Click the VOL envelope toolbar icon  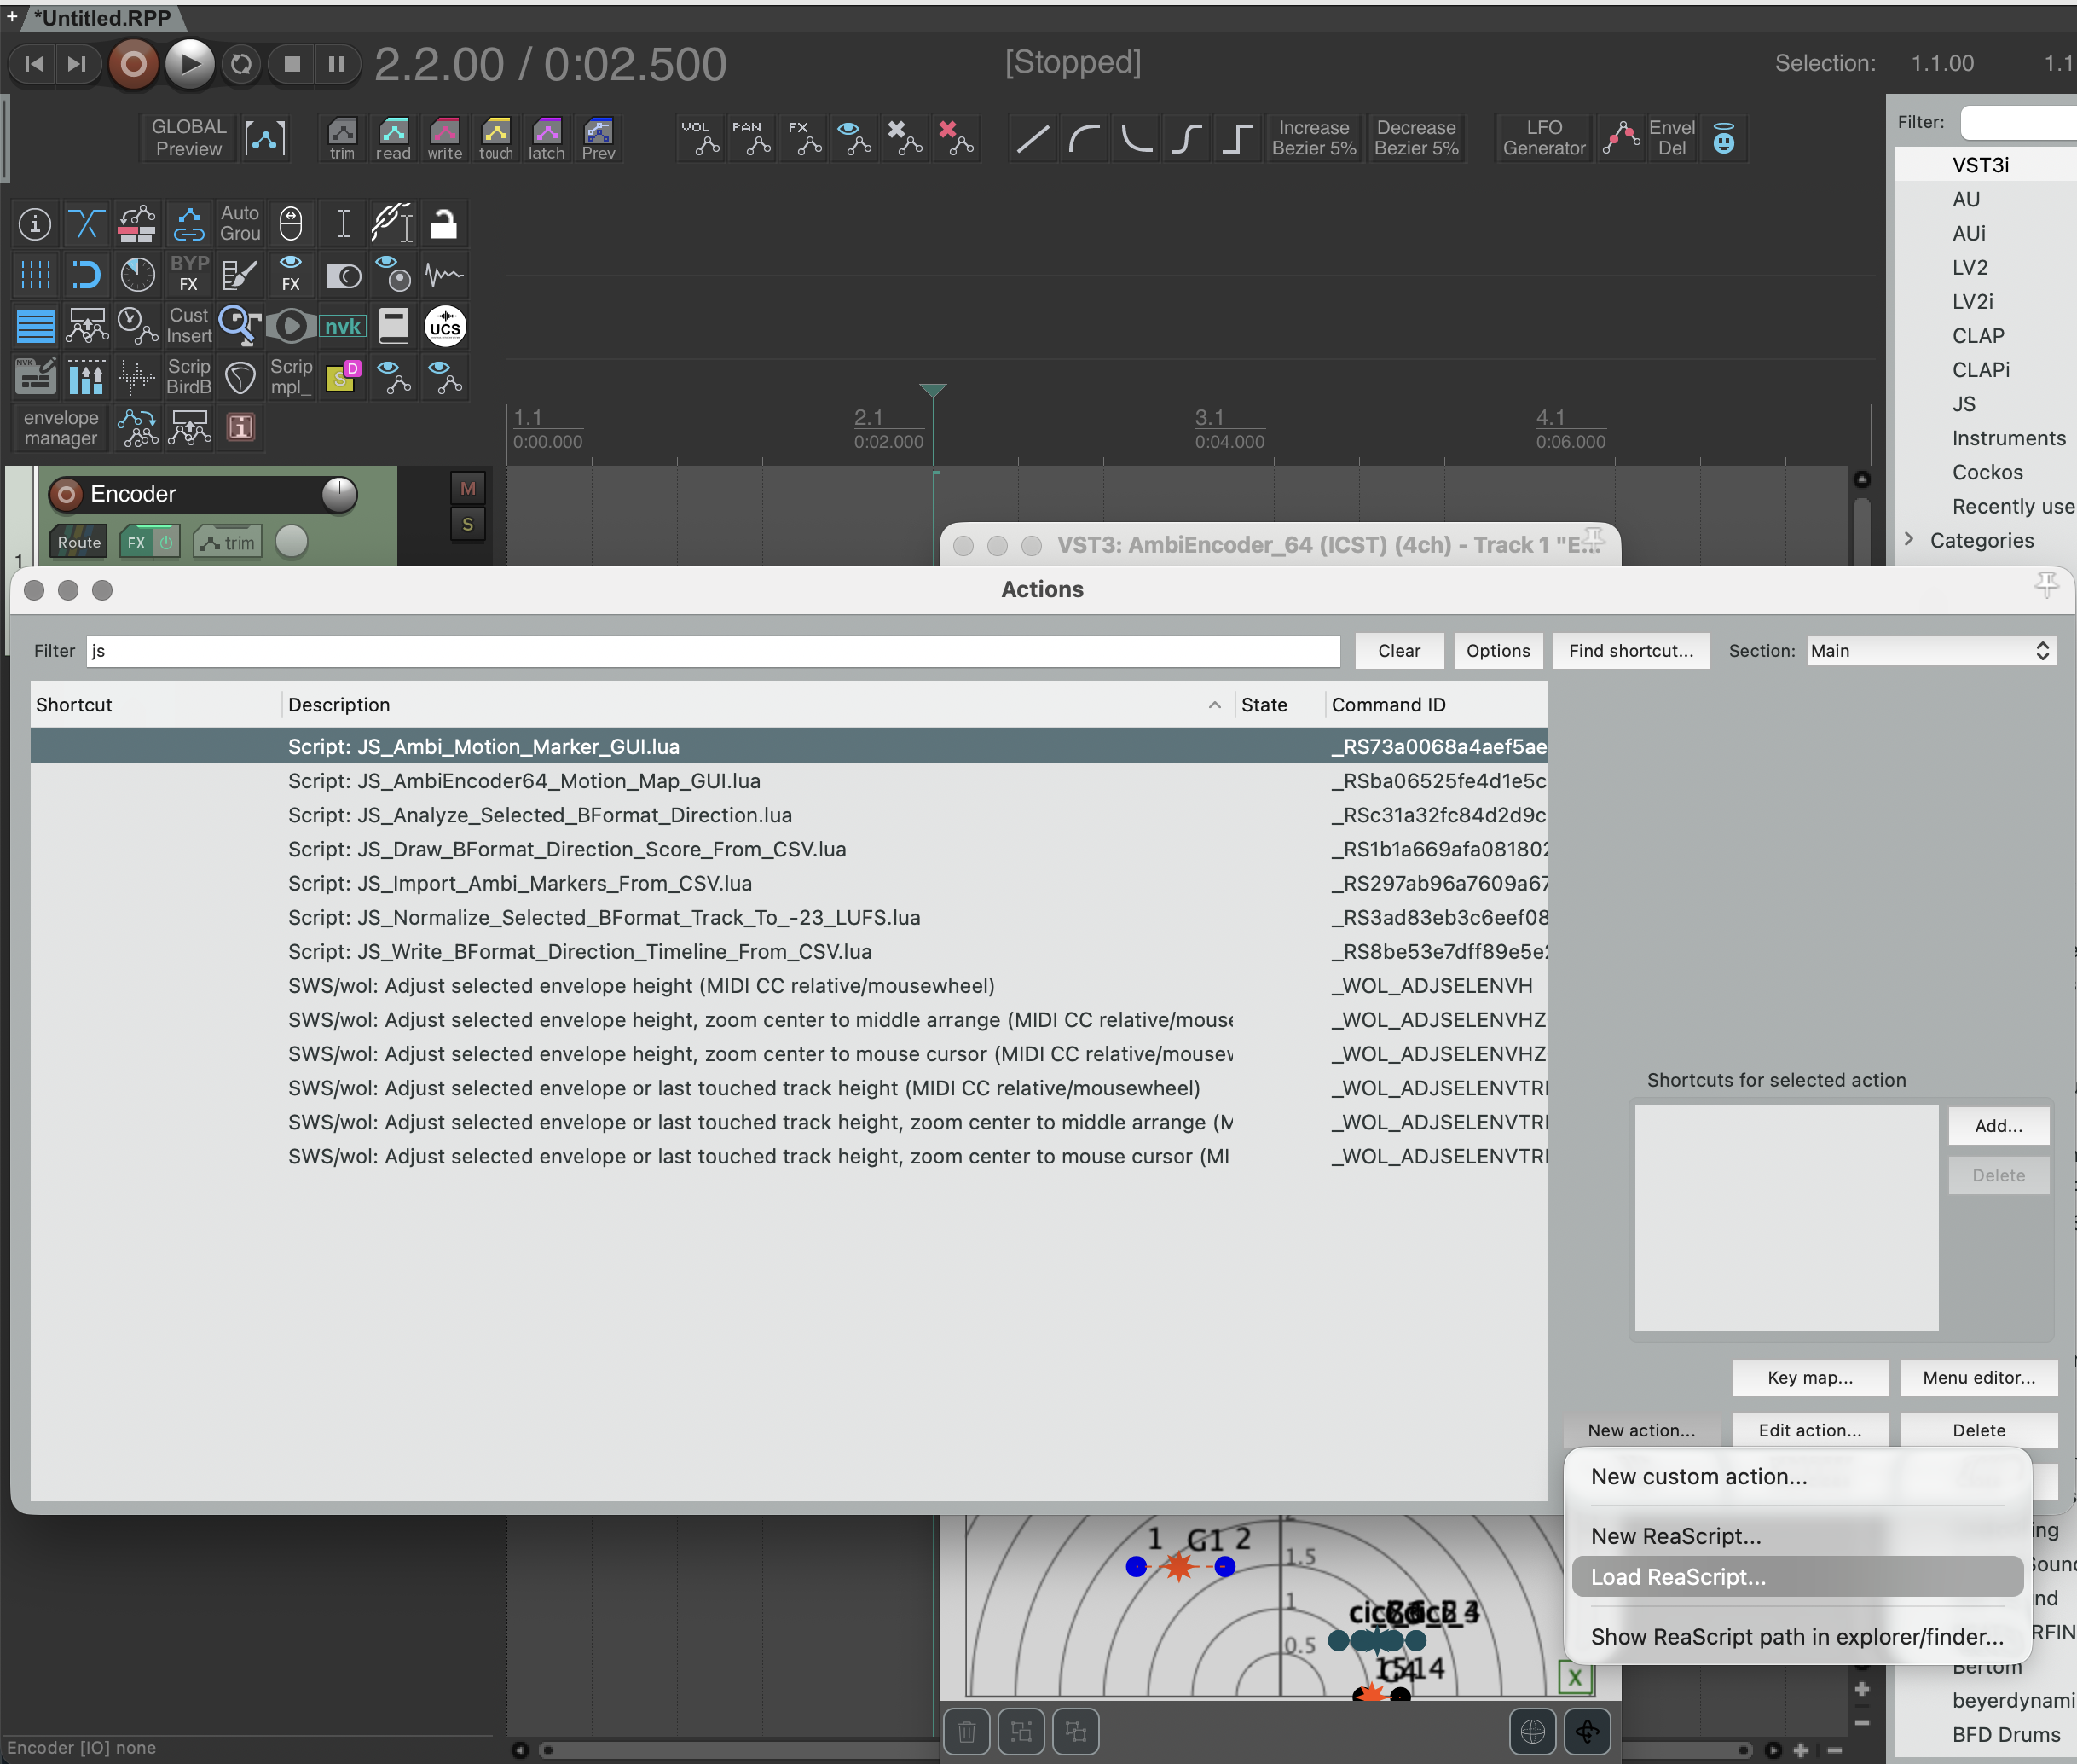click(702, 138)
